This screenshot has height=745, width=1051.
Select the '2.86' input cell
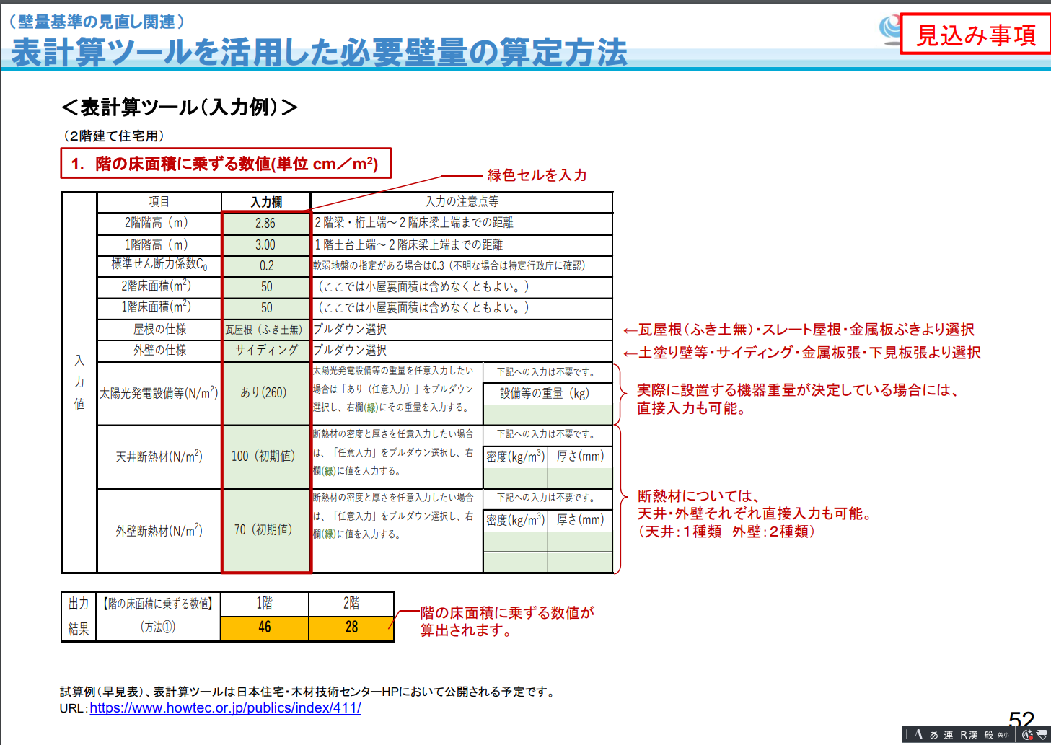[x=265, y=223]
